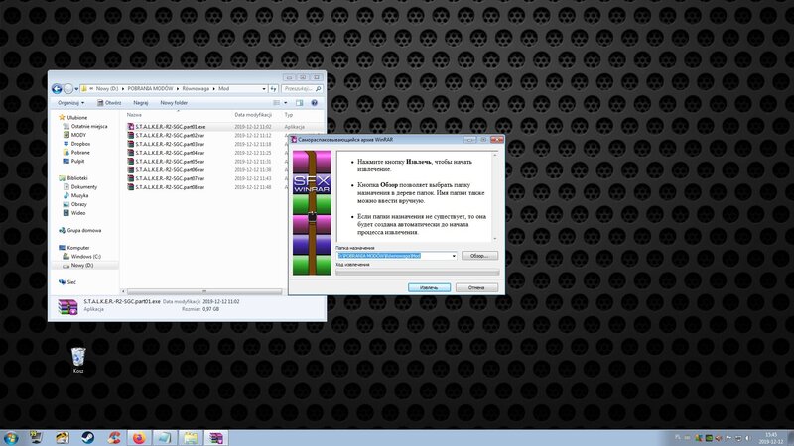Click Nagraj in the Explorer toolbar

[140, 102]
